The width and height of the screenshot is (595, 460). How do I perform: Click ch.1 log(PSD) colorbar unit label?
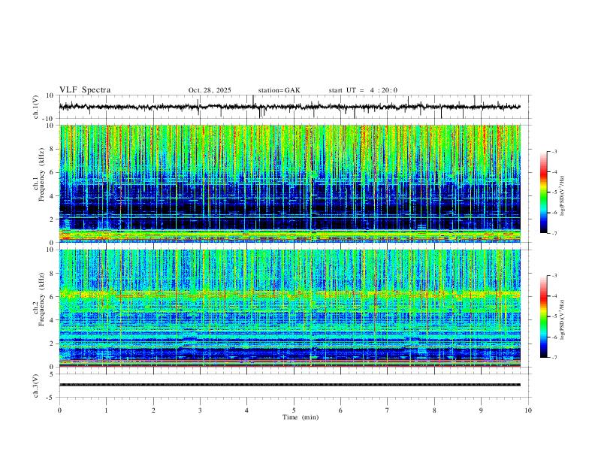point(562,195)
